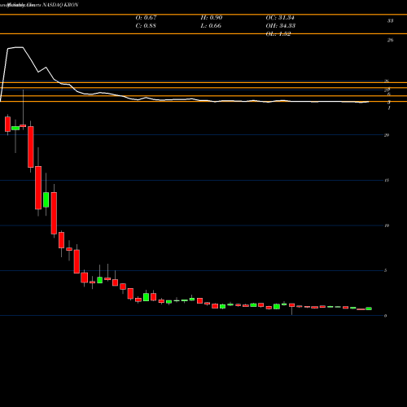This screenshot has height=407, width=407.
Task: Click the candle with the tallest upper wick
Action: [23, 125]
